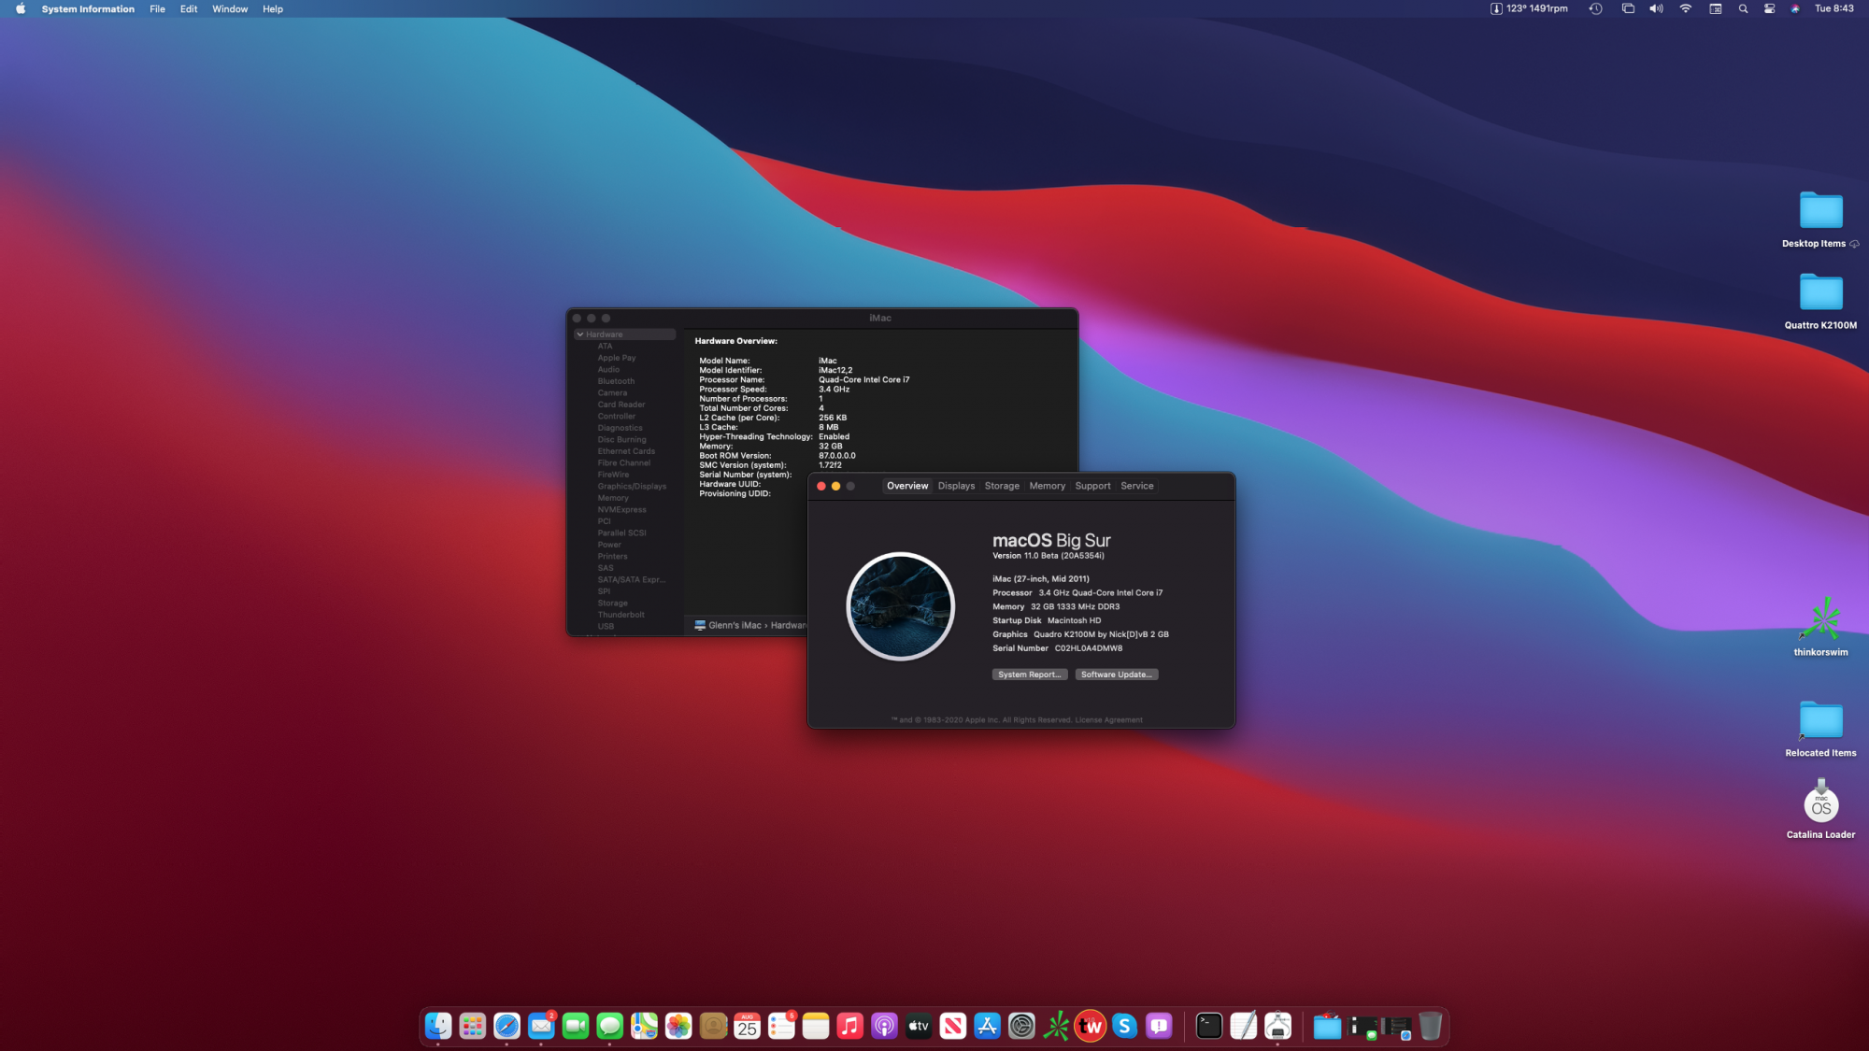Image resolution: width=1869 pixels, height=1051 pixels.
Task: Launch Safari from the dock
Action: click(506, 1026)
